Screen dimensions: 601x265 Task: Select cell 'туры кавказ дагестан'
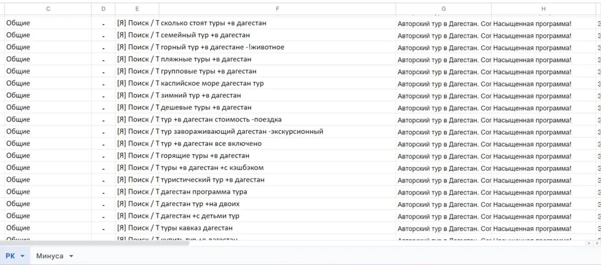[x=277, y=228]
